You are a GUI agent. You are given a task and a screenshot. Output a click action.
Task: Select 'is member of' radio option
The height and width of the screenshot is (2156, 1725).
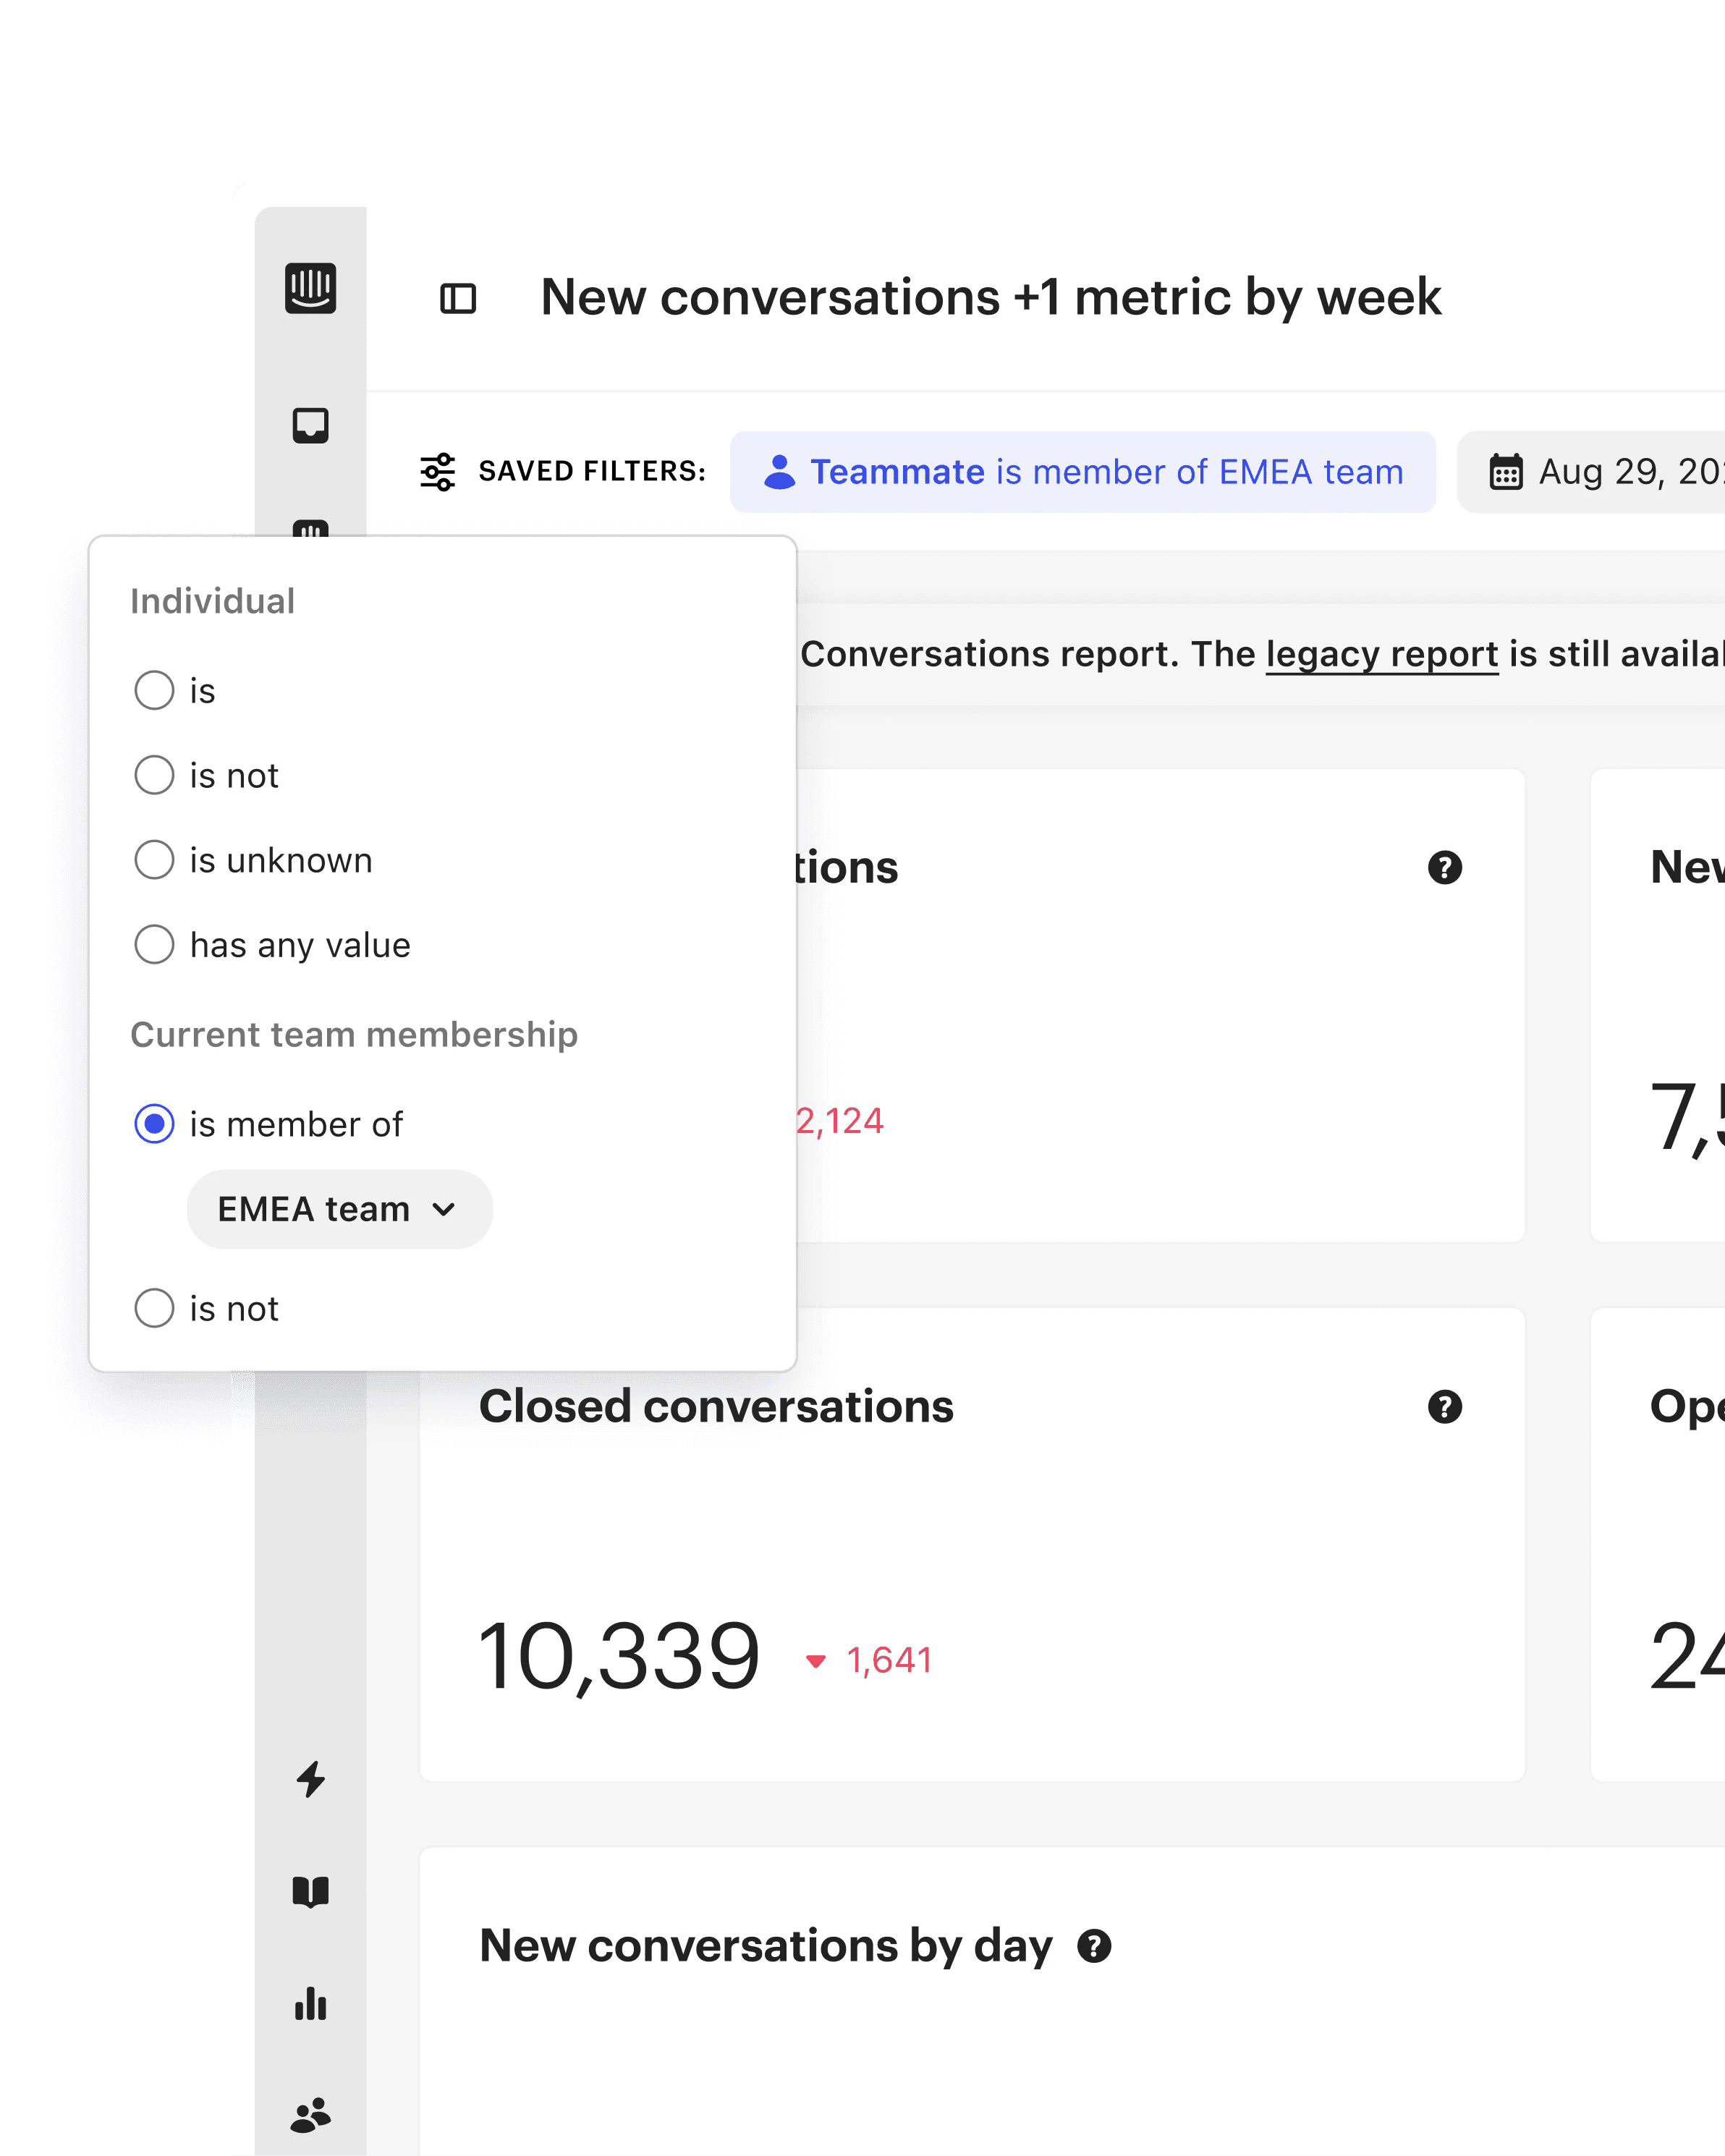click(154, 1124)
